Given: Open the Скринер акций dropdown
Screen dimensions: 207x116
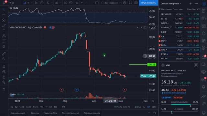Looking at the screenshot, I should coord(19,113).
